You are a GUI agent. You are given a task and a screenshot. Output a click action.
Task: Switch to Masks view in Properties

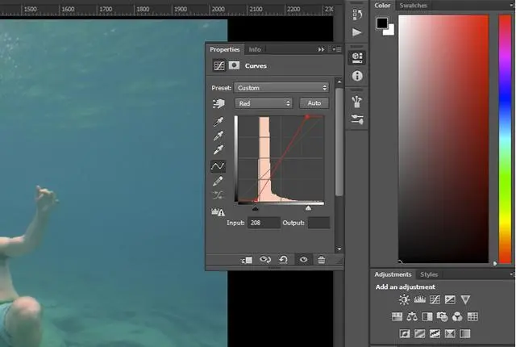coord(234,65)
